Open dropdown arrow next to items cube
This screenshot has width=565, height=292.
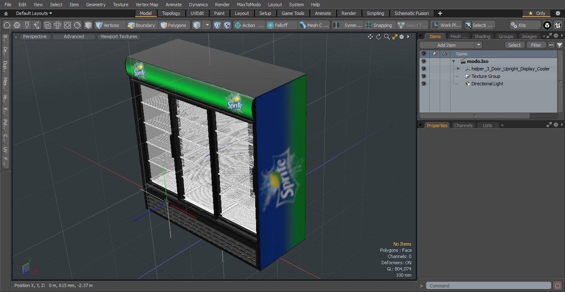[x=207, y=25]
